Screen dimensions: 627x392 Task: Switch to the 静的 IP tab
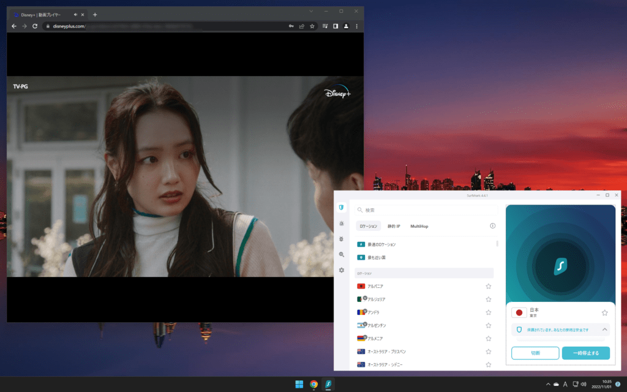pos(394,226)
